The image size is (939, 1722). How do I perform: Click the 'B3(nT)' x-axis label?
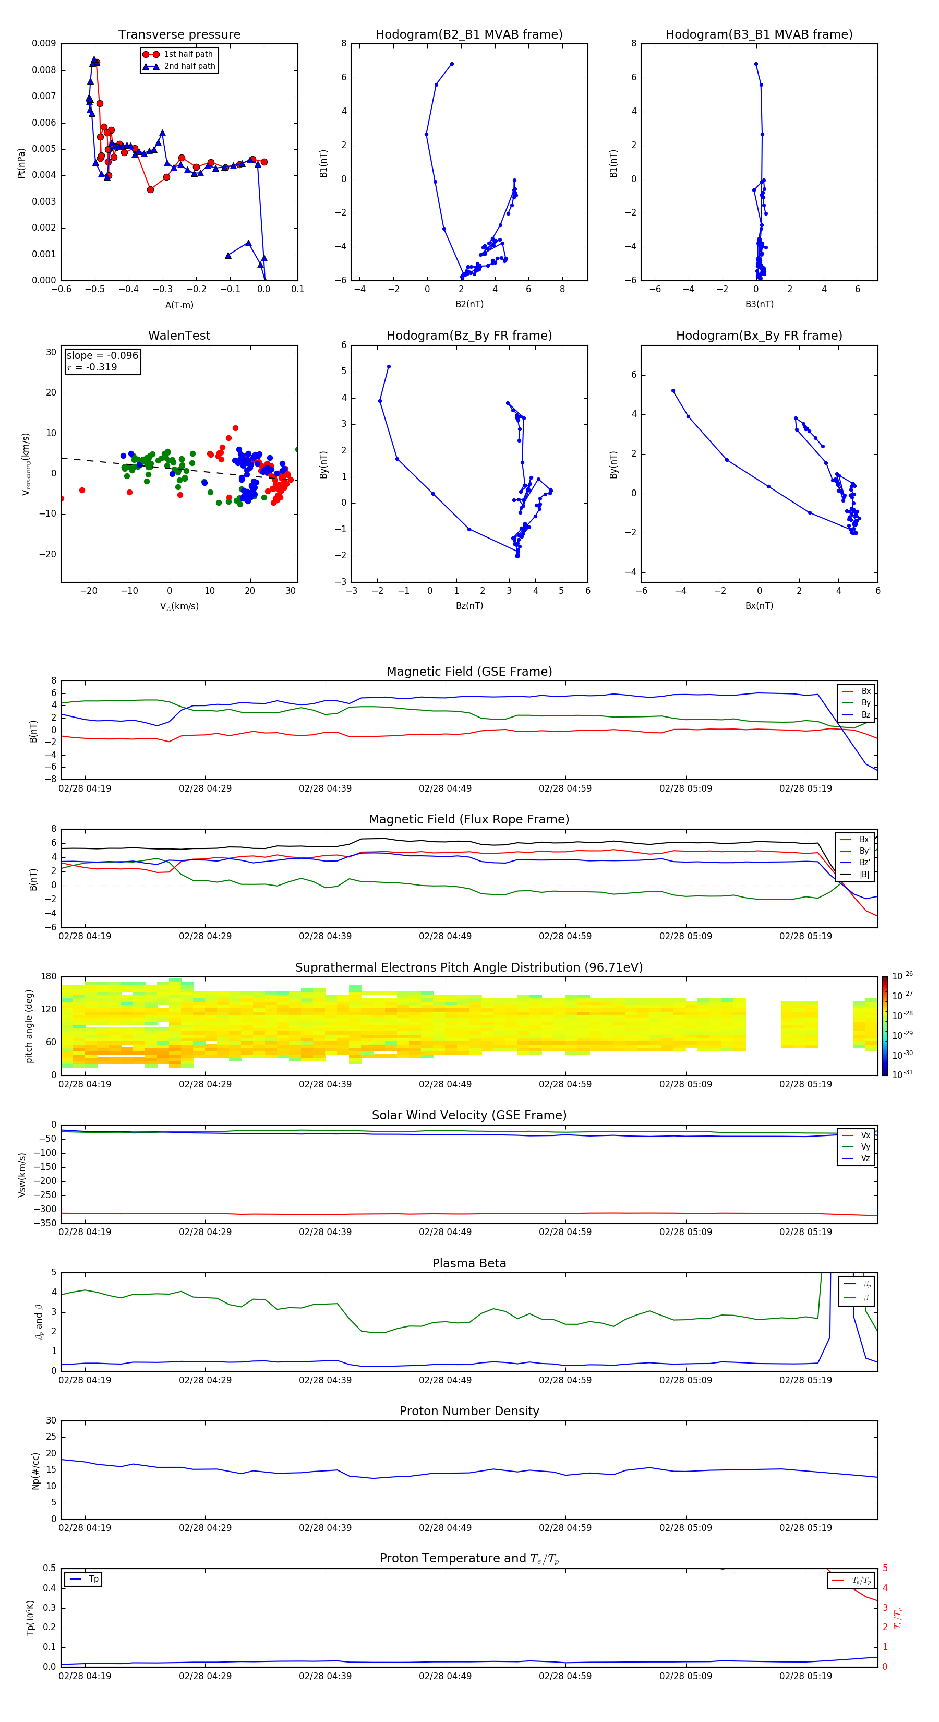coord(759,304)
